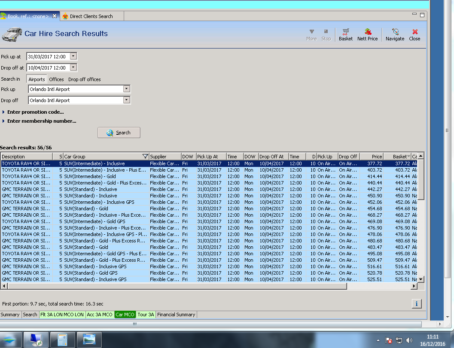Maximize the editor area pane
454x348 pixels.
click(x=422, y=15)
